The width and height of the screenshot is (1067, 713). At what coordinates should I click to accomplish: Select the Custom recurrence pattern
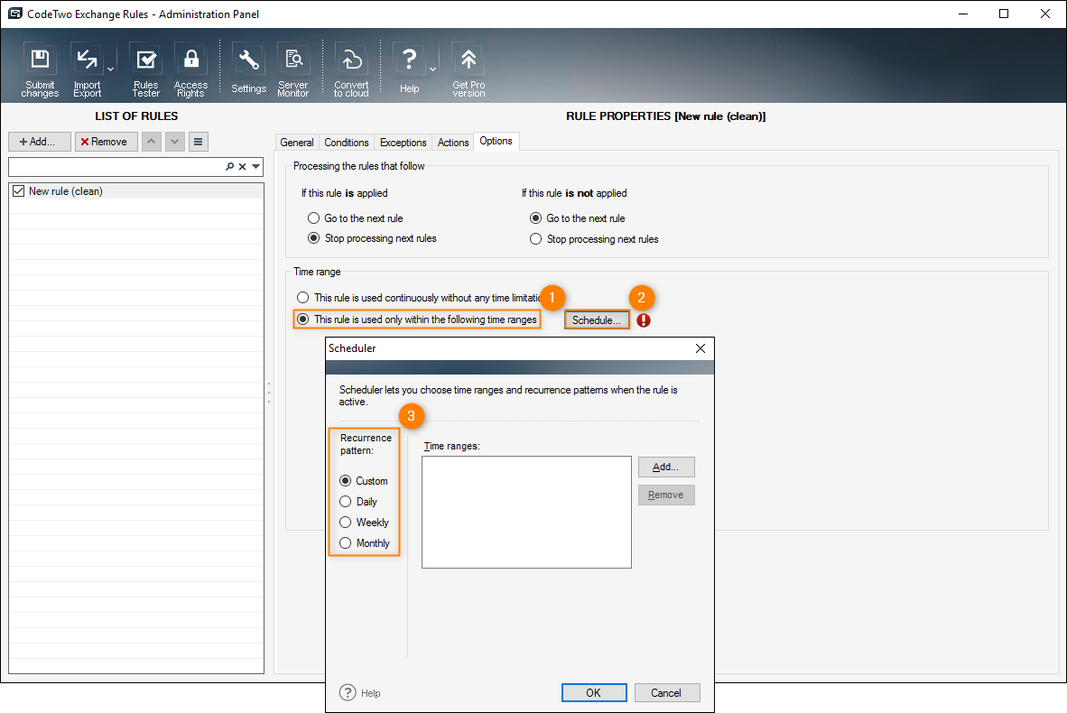346,481
